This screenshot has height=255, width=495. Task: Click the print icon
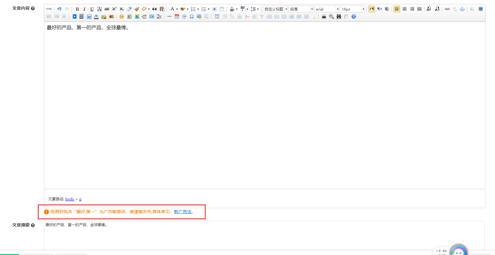(x=324, y=16)
